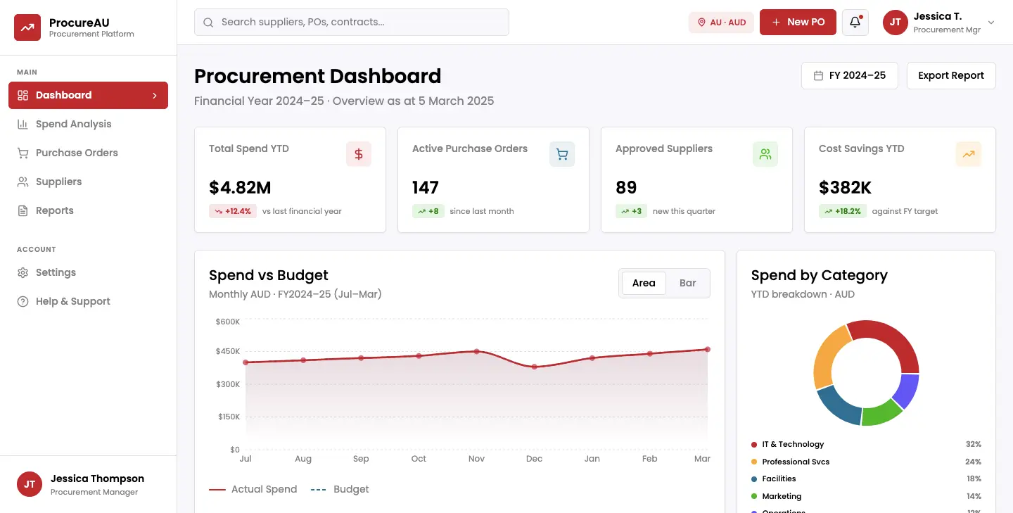Go to Purchase Orders page

(x=77, y=153)
